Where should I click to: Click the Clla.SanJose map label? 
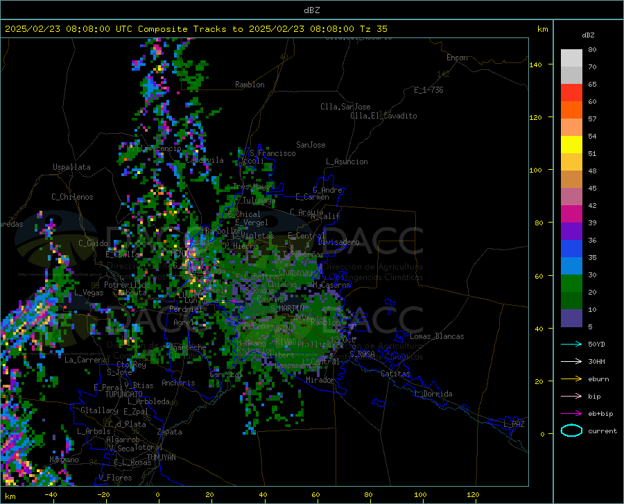(x=345, y=107)
